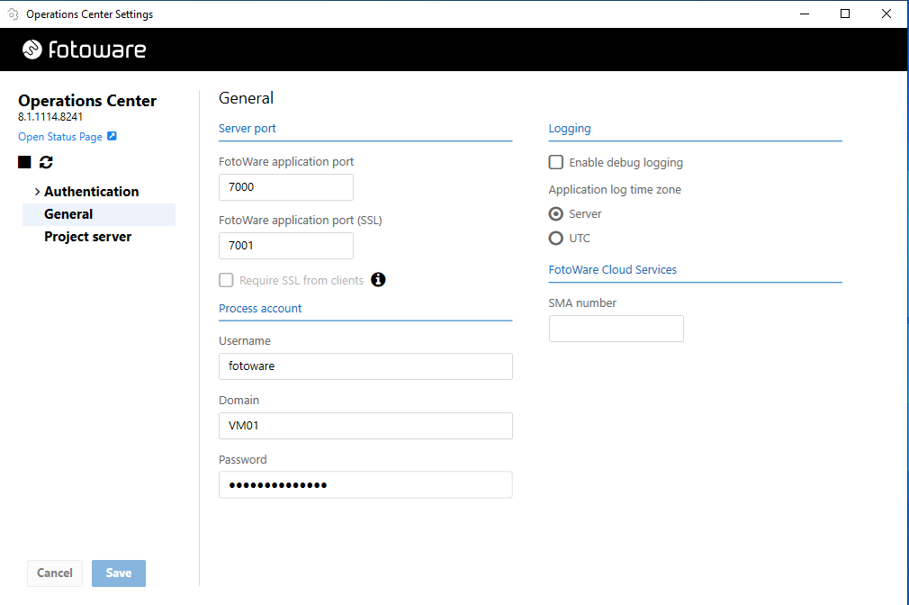
Task: Minimize the Operations Center Settings window
Action: (x=804, y=14)
